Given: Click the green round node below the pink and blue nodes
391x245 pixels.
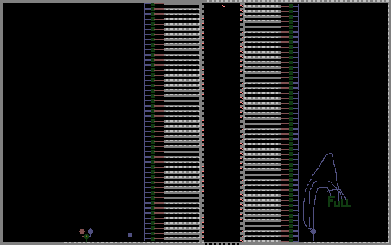Looking at the screenshot, I should tap(86, 236).
